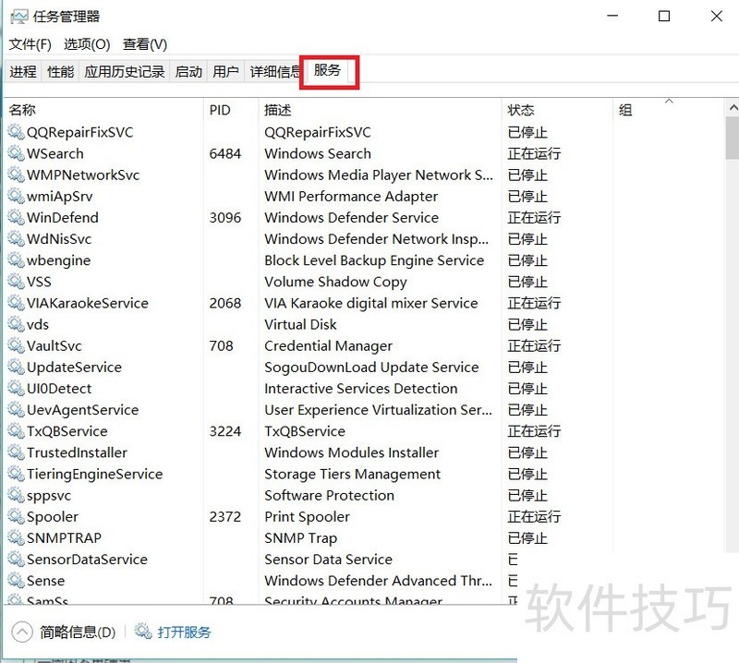
Task: Select PID 2068 cell
Action: 225,303
